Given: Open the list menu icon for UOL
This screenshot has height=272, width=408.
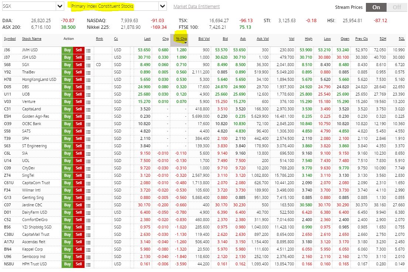Looking at the screenshot, I should (88, 161).
